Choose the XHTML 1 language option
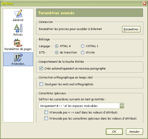 coord(83,46)
